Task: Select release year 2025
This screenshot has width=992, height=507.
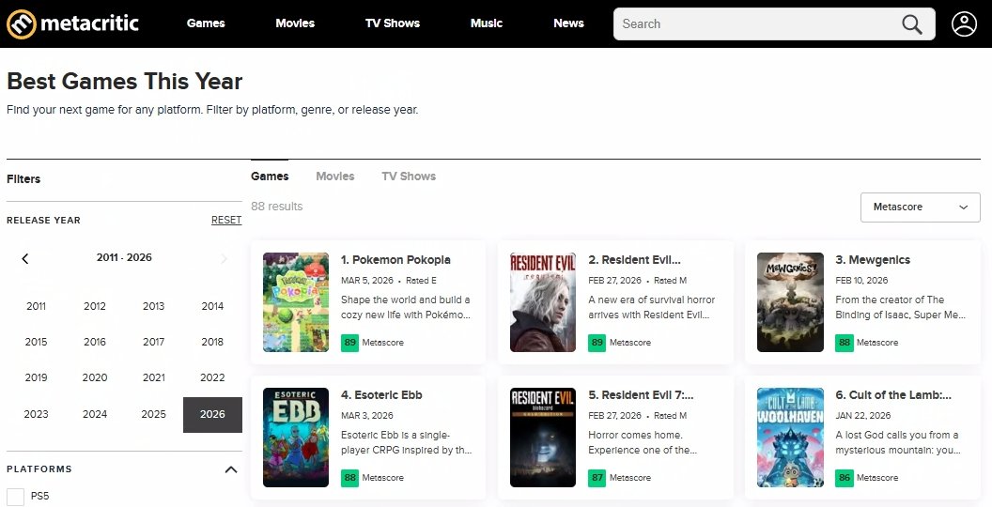Action: [154, 415]
